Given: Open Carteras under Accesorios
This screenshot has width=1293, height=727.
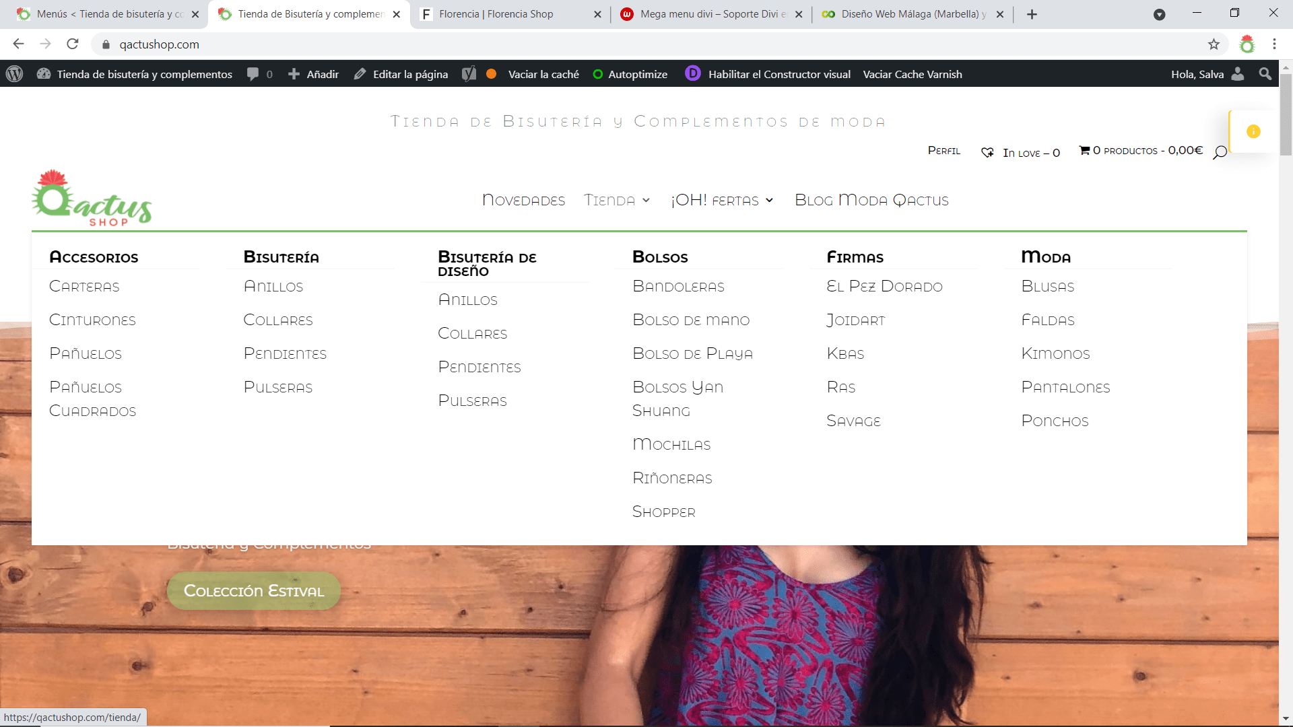Looking at the screenshot, I should [84, 286].
